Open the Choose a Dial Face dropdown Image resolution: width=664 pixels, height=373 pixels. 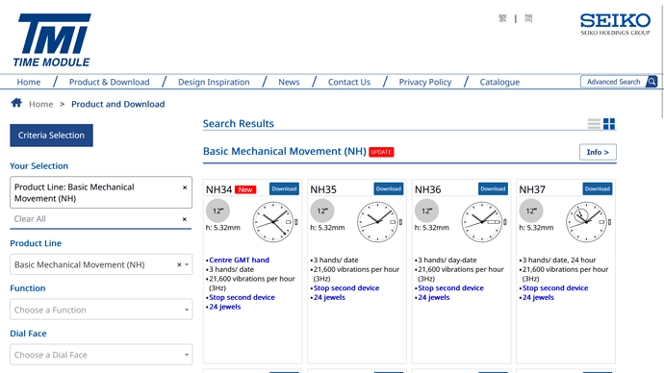pyautogui.click(x=101, y=355)
